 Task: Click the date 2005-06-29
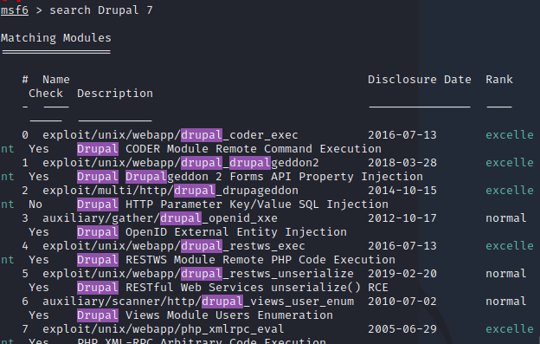point(402,329)
